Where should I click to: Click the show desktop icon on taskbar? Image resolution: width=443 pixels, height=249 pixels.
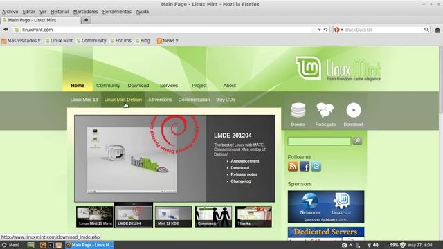(30, 245)
